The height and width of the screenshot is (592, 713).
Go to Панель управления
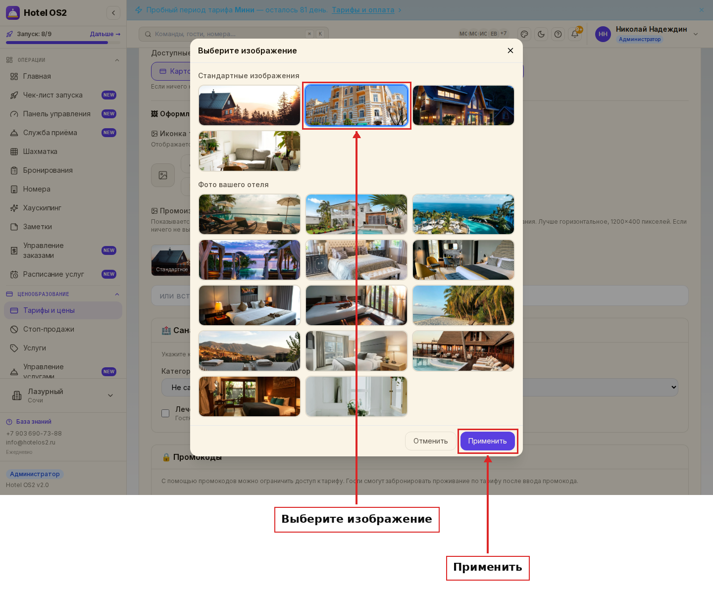tap(63, 114)
